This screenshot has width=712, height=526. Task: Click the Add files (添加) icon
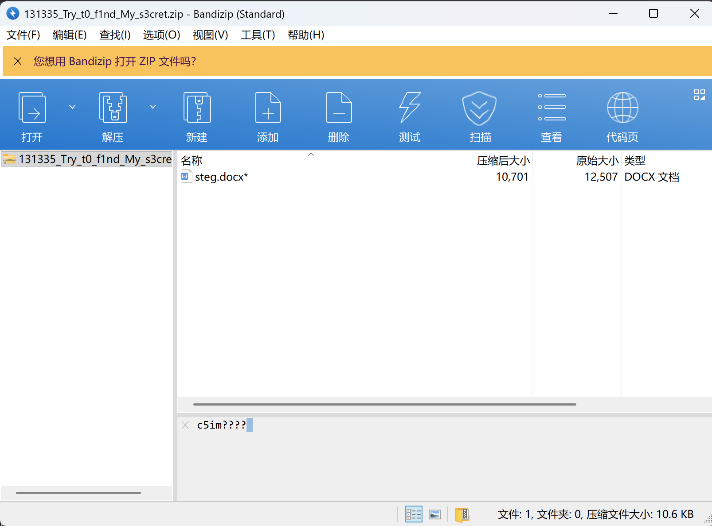tap(268, 108)
